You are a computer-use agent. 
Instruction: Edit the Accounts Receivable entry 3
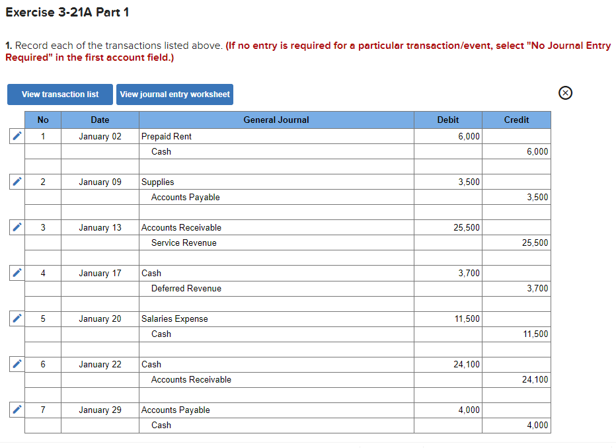click(x=16, y=227)
